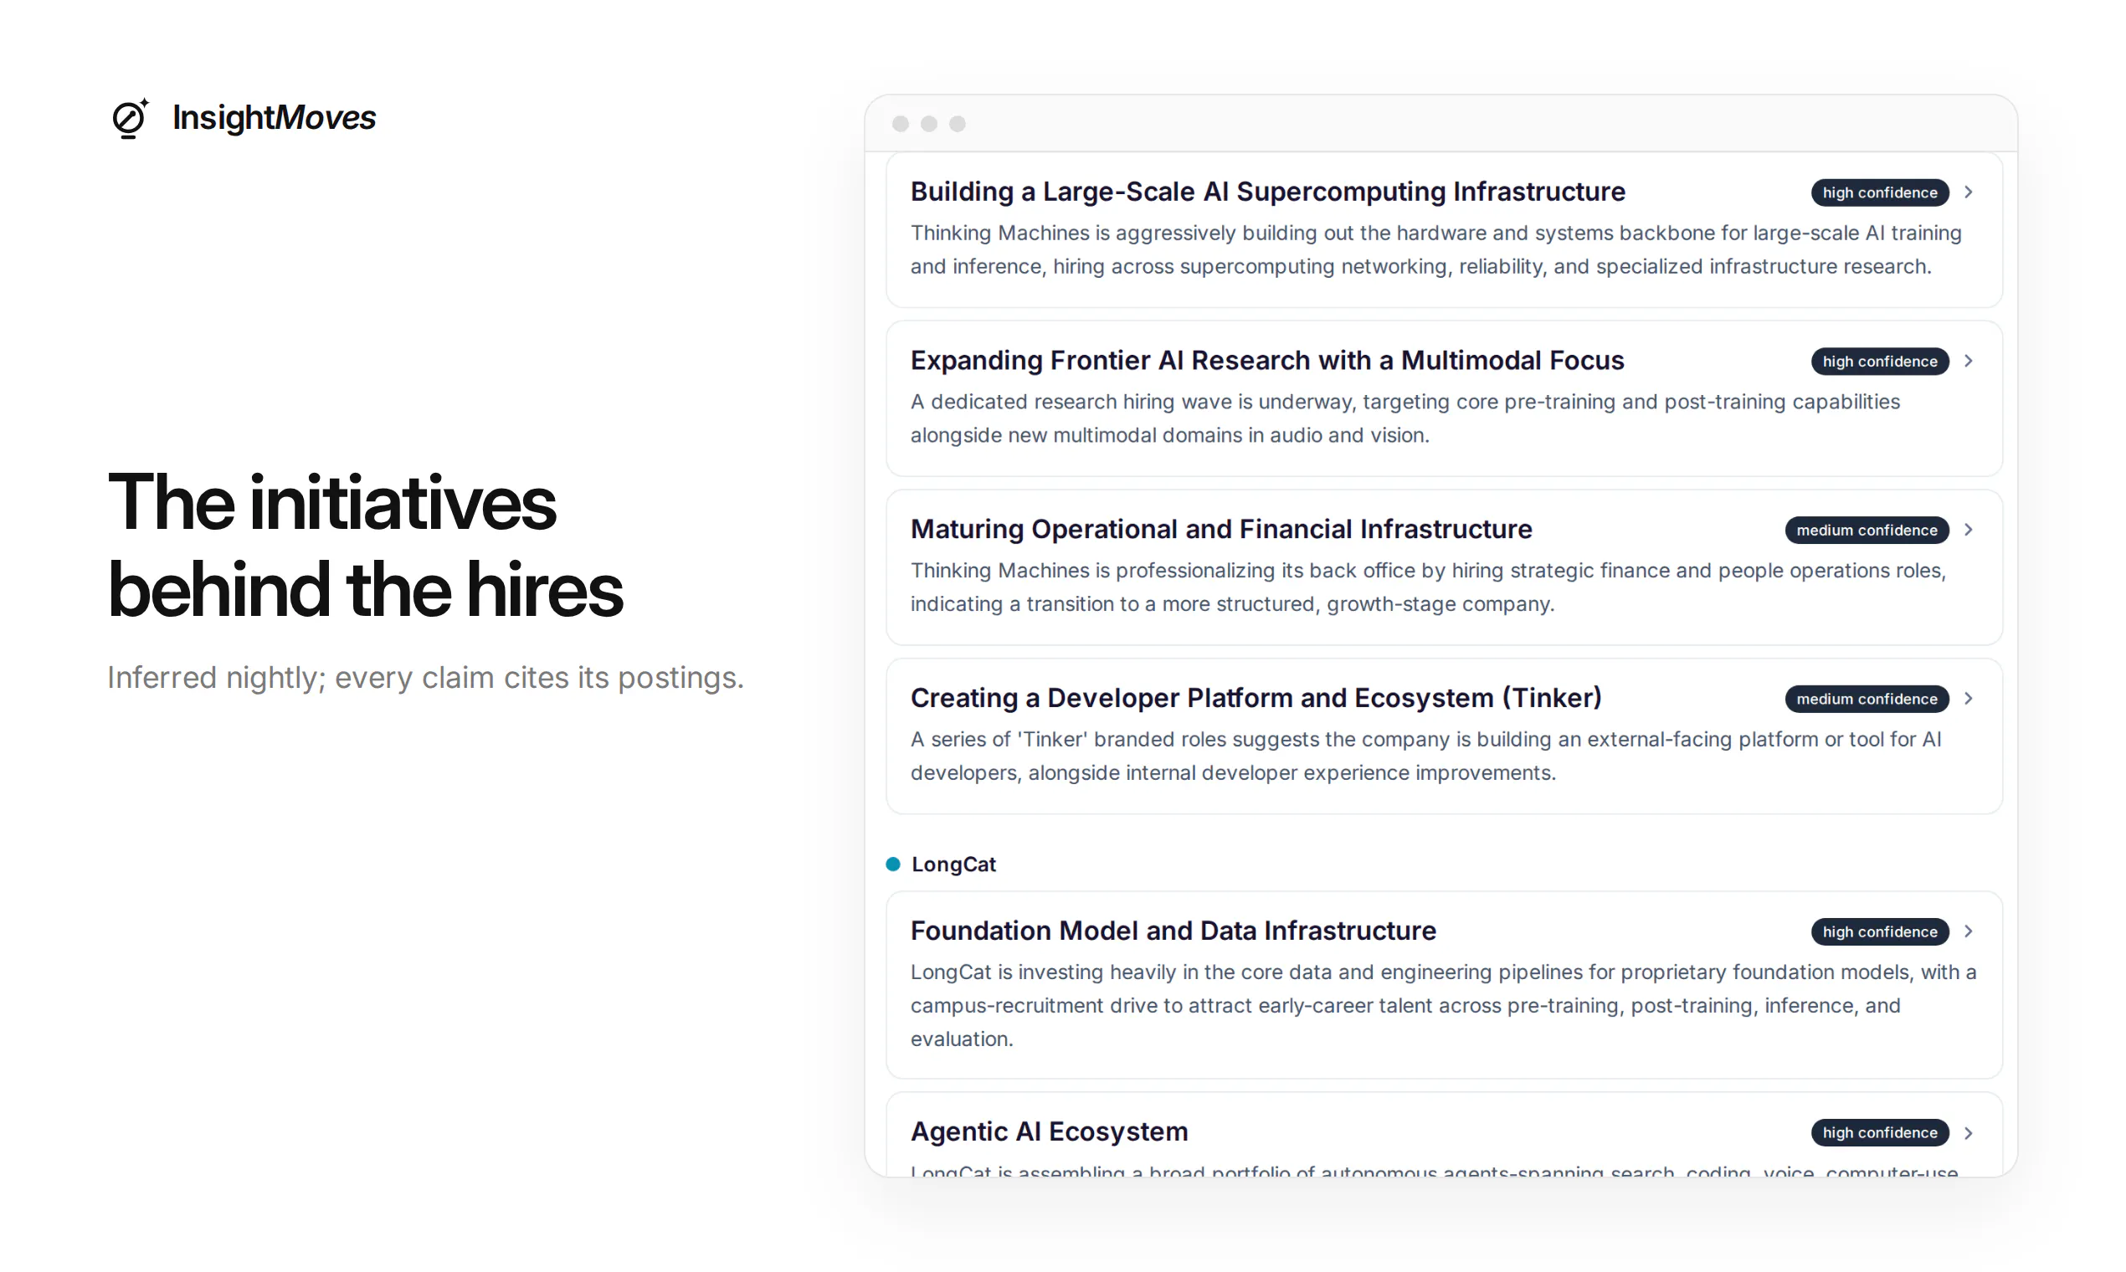The image size is (2126, 1272).
Task: Click description starting 'Thinking Machines is professionalizing'
Action: (1428, 587)
